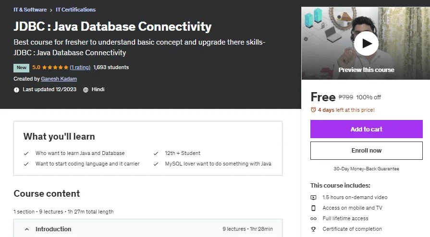The height and width of the screenshot is (237, 430).
Task: Play the course preview video
Action: coord(366,43)
